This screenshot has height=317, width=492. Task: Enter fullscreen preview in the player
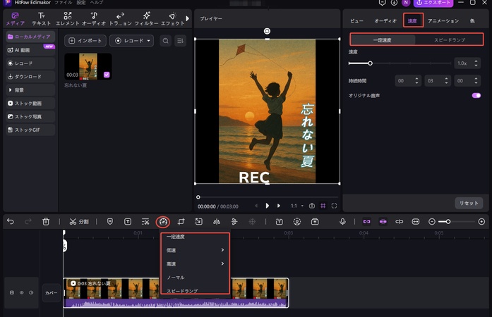(335, 206)
